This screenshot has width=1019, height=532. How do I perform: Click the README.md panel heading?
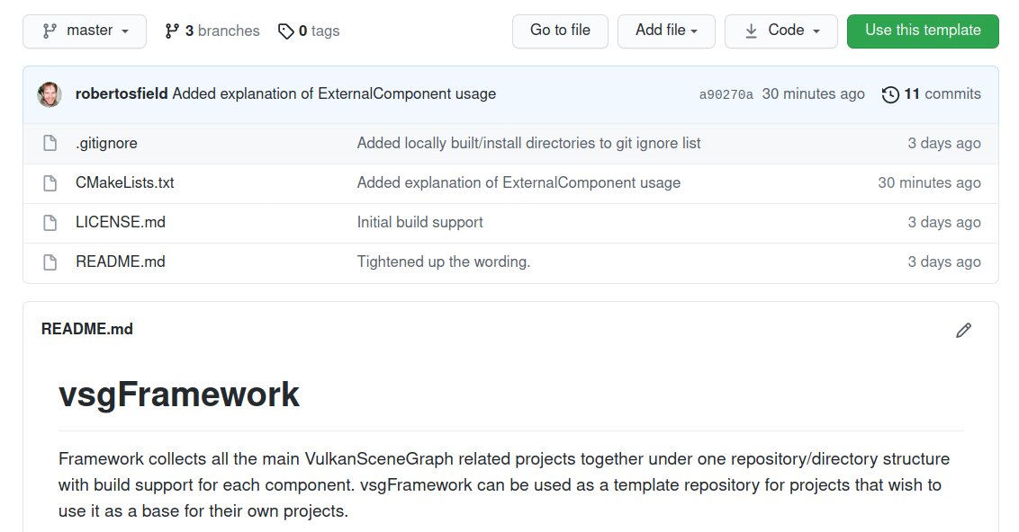pyautogui.click(x=87, y=329)
